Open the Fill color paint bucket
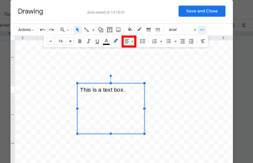This screenshot has width=253, height=163. (x=130, y=30)
